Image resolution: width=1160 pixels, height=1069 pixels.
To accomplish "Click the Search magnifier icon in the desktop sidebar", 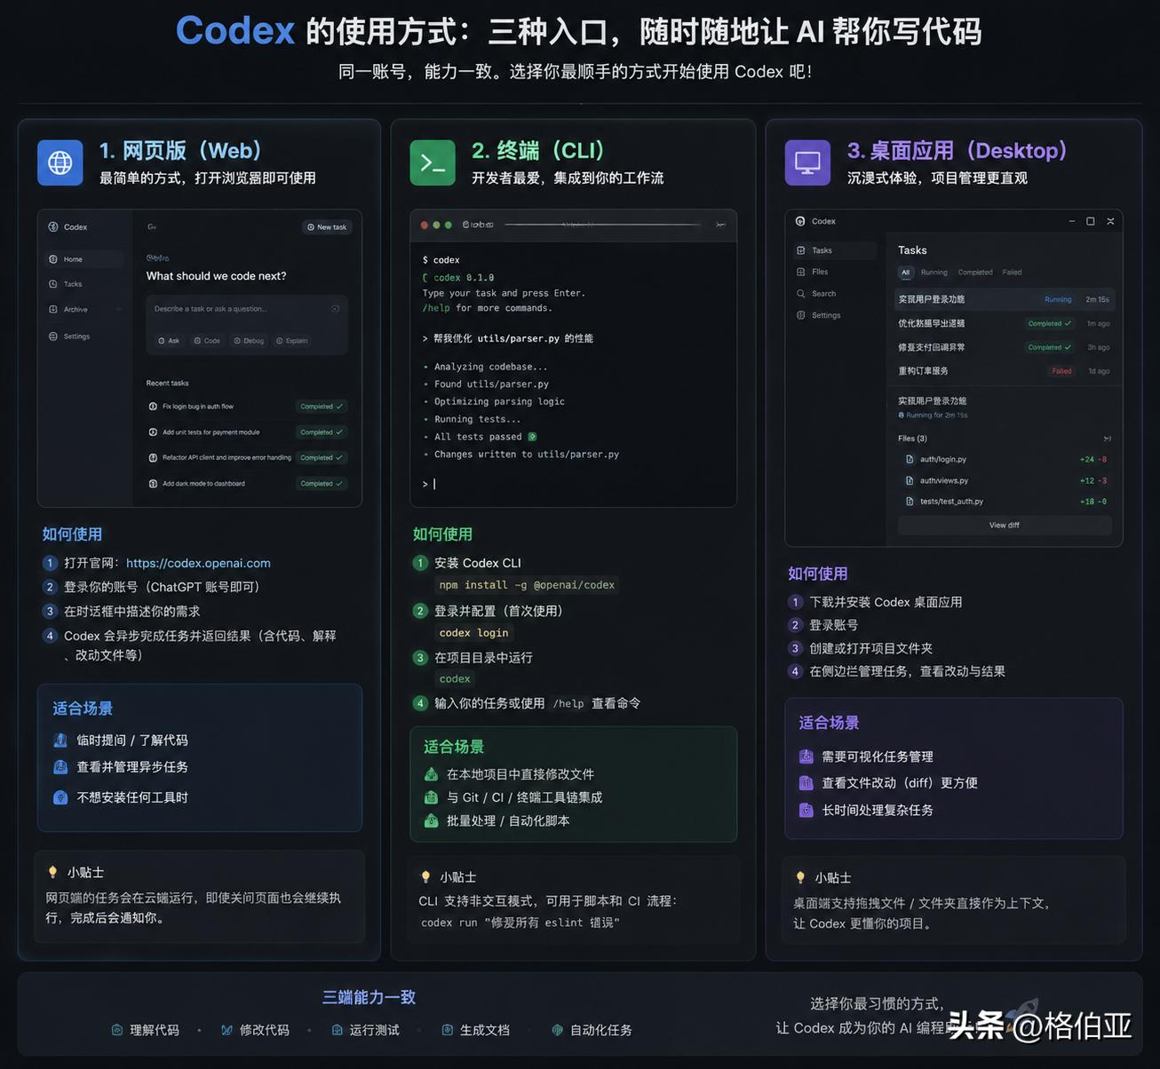I will click(x=801, y=294).
